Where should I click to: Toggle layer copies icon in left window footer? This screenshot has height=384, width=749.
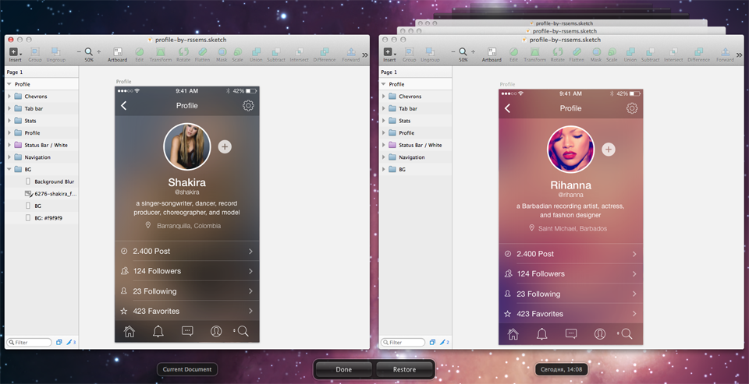(x=59, y=343)
